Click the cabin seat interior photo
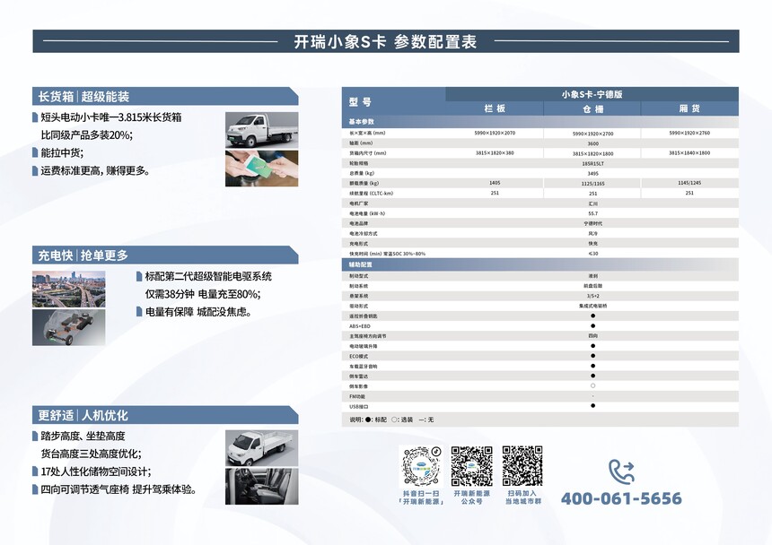 tap(261, 487)
